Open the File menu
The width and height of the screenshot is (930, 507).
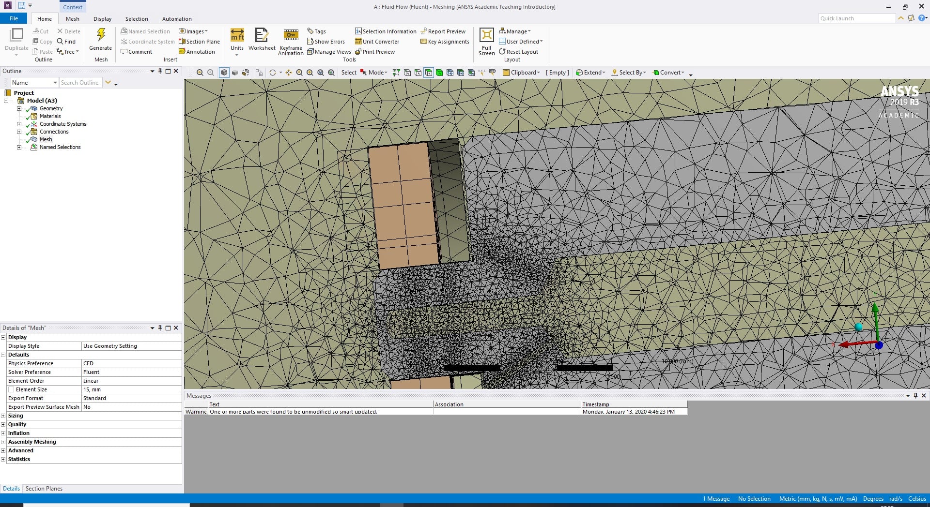[14, 18]
